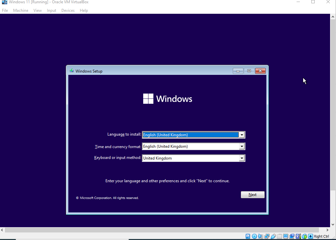
Task: Open the Input menu
Action: tap(52, 10)
